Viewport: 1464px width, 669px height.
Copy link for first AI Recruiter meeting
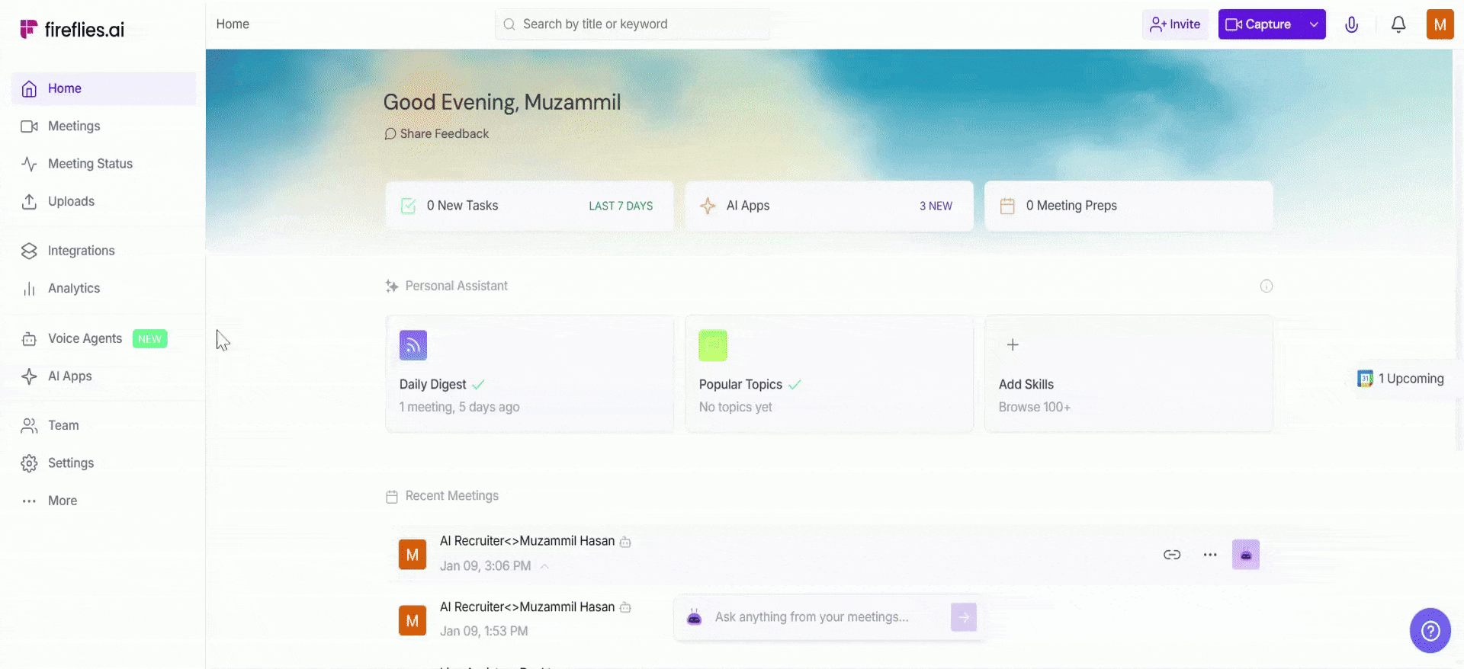pyautogui.click(x=1171, y=555)
